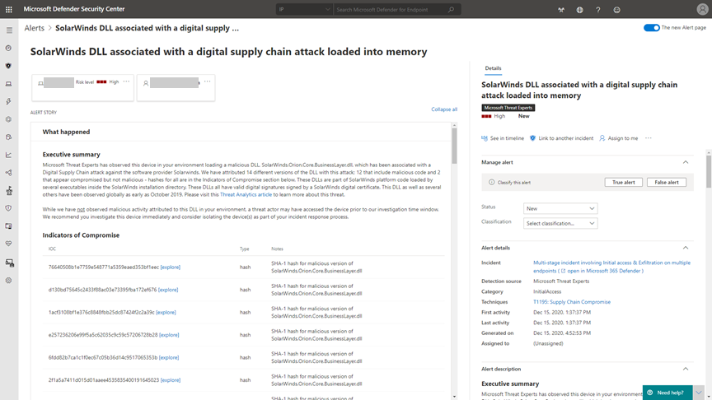
Task: Select the Details tab
Action: click(493, 68)
